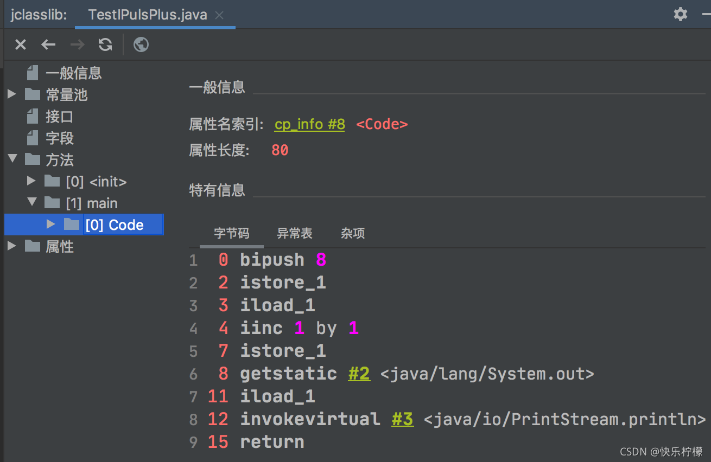
Task: Click the first istore_1 instruction at offset 2
Action: pos(283,283)
